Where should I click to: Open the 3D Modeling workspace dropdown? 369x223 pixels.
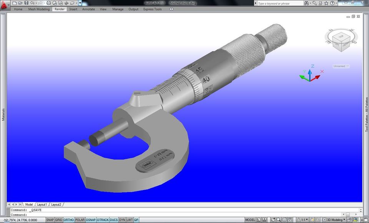pos(333,220)
